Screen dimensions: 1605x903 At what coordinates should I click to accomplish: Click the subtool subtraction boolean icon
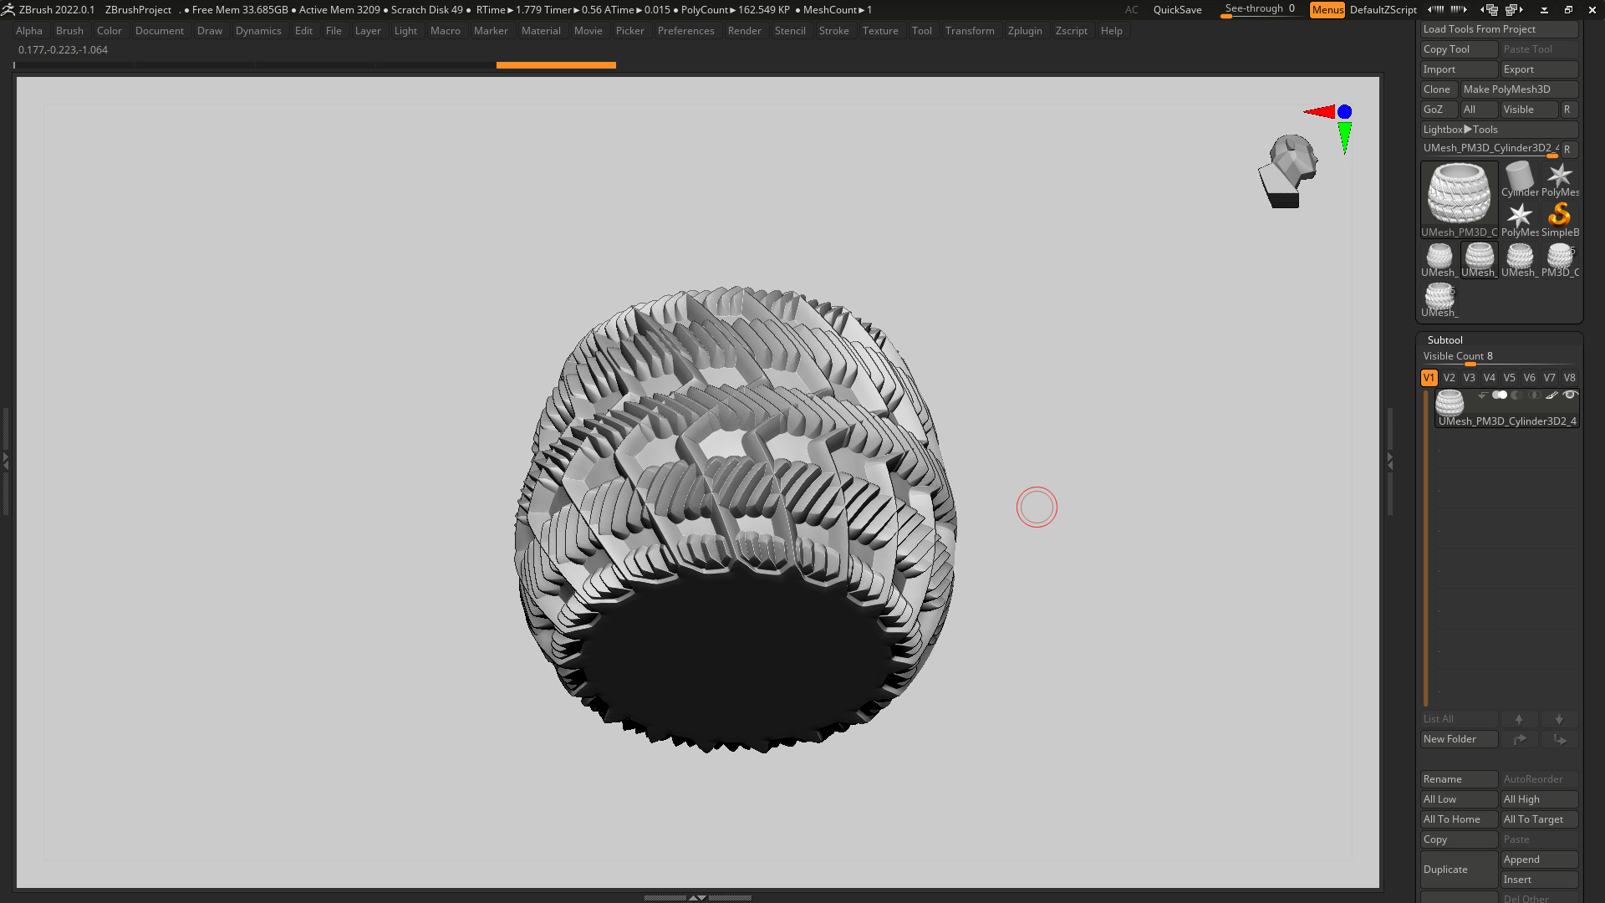coord(1516,395)
